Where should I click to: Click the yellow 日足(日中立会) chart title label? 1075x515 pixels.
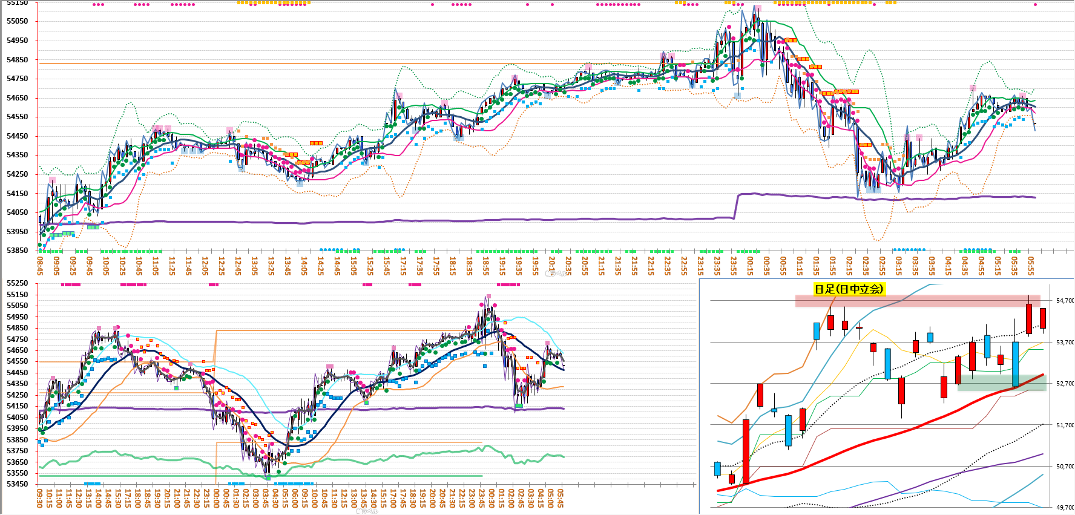coord(849,289)
